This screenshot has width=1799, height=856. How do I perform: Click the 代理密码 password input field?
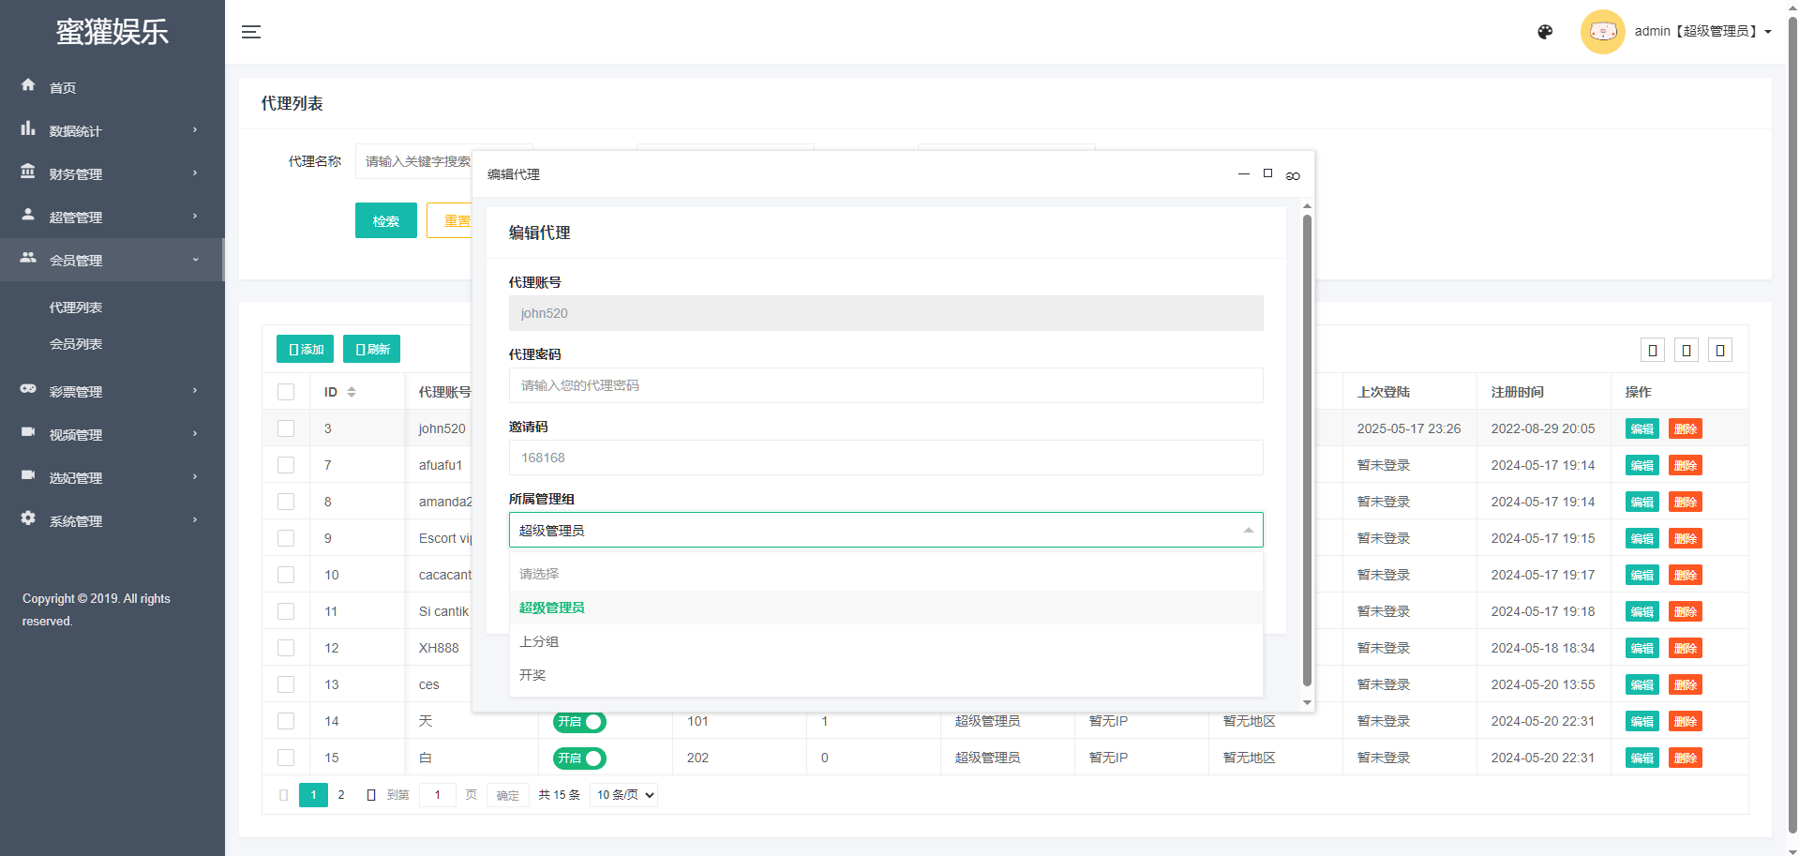pos(885,385)
